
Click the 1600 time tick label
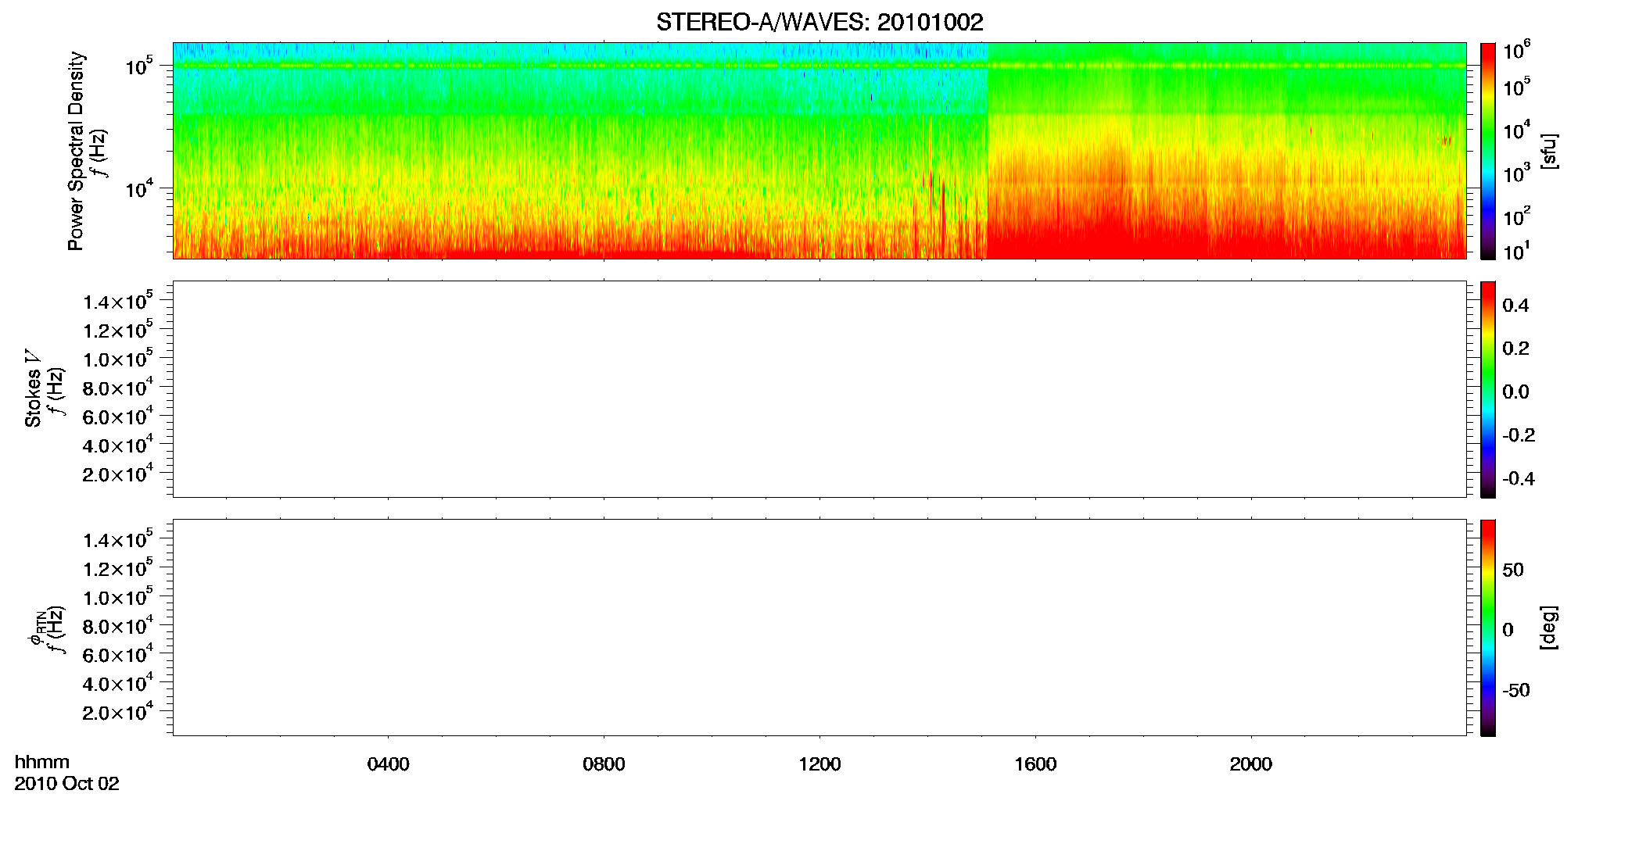(1035, 764)
